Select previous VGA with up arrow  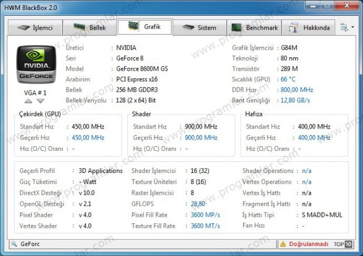28,101
